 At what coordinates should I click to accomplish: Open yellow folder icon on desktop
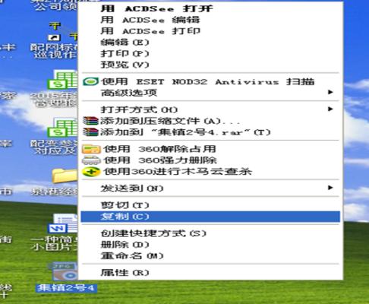[x=65, y=176]
